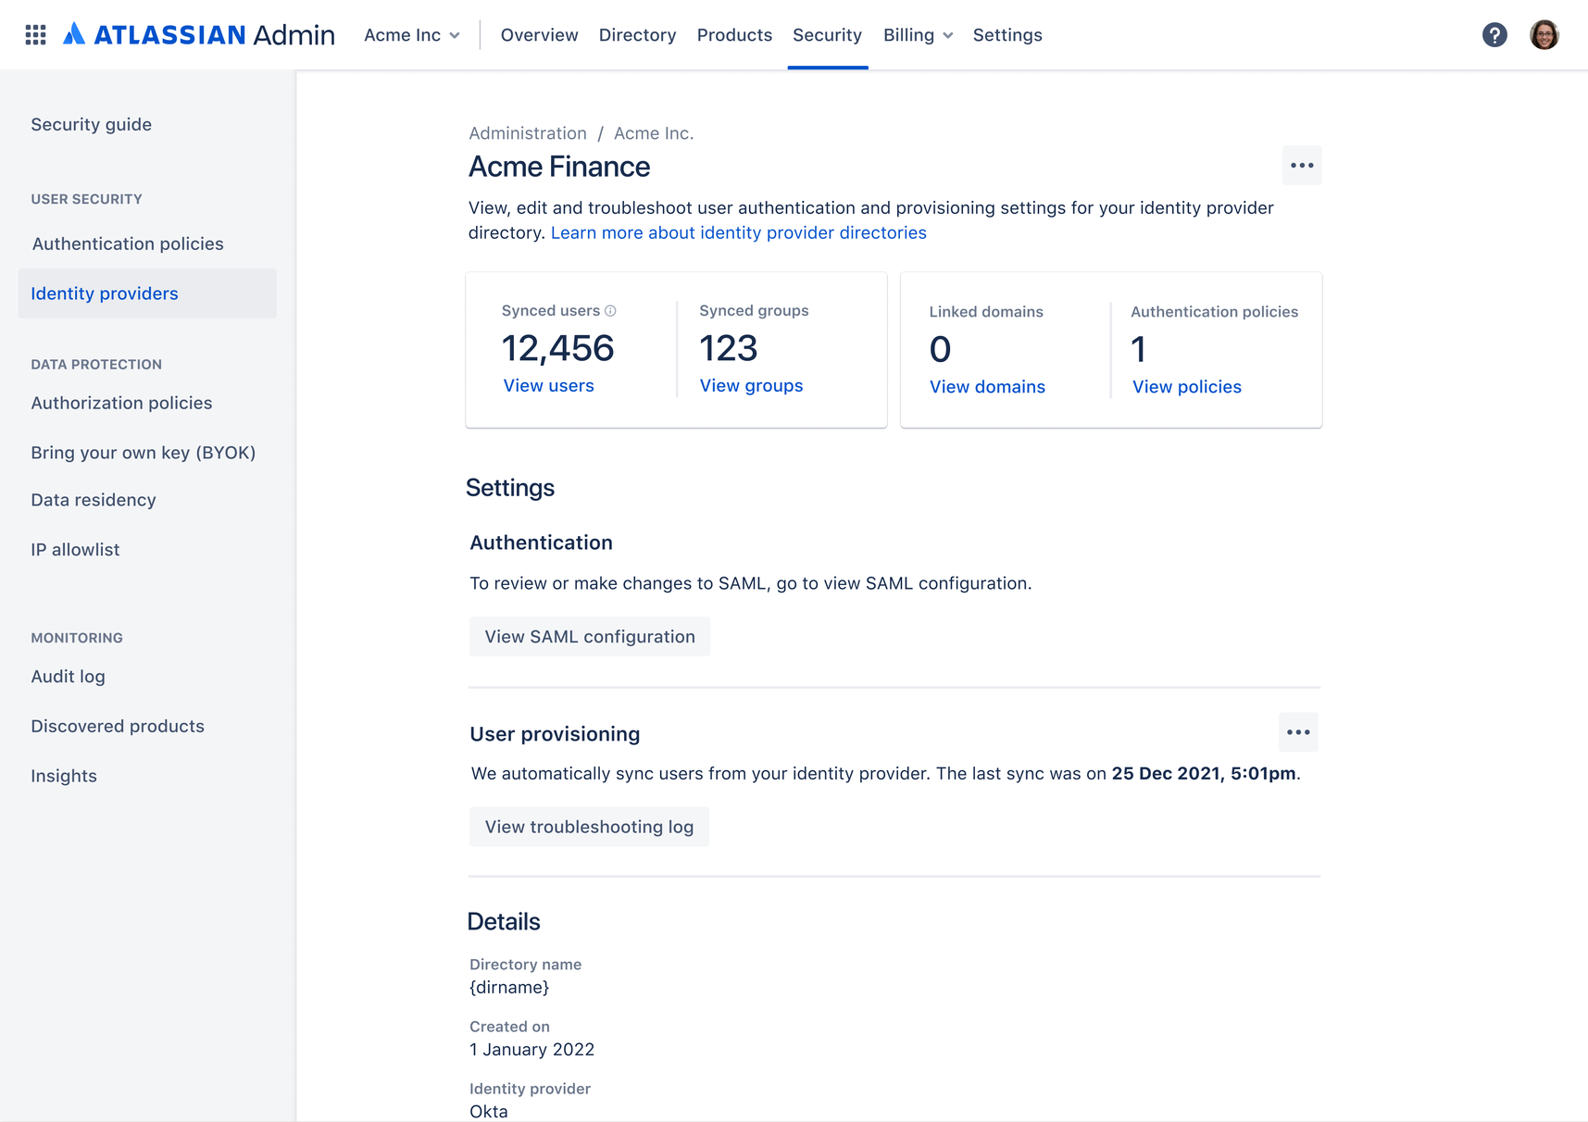The image size is (1588, 1122).
Task: Expand the Acme Inc organization dropdown
Action: (x=411, y=34)
